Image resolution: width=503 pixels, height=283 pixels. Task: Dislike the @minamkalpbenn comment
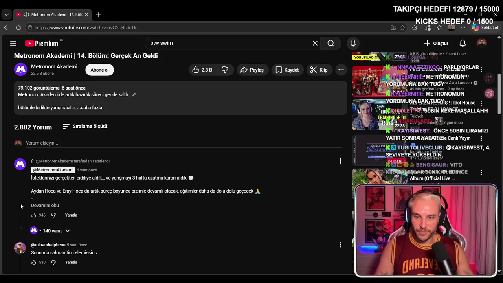tap(53, 262)
